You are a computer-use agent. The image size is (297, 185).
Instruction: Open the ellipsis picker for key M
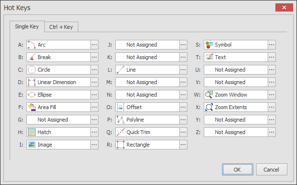[183, 82]
